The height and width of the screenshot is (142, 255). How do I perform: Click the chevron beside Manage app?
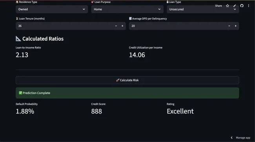pyautogui.click(x=231, y=138)
